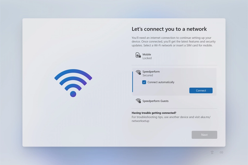248x165 pixels.
Task: Click the large Wi-Fi illustration
Action: click(73, 83)
